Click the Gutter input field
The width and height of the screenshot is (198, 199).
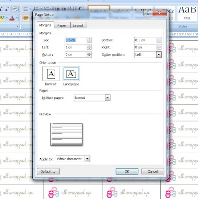pos(76,55)
